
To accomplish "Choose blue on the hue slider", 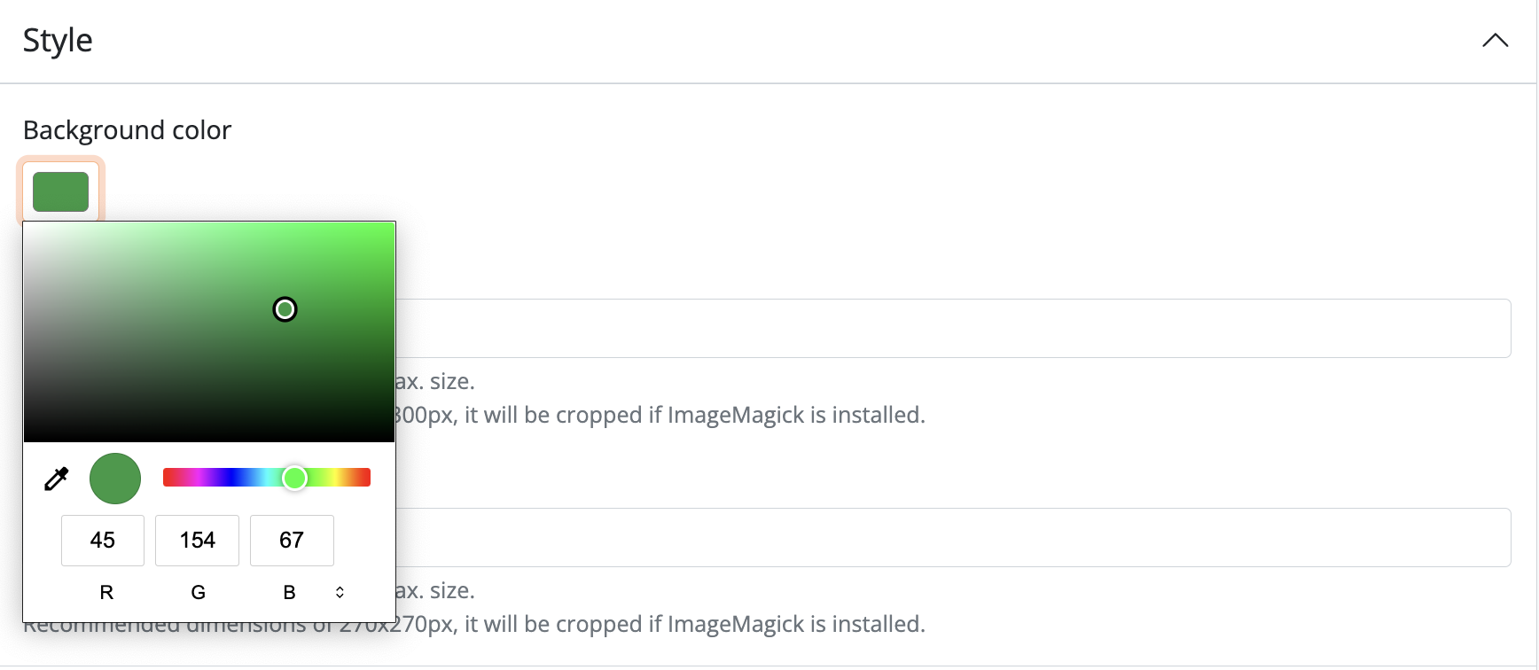I will pyautogui.click(x=232, y=479).
